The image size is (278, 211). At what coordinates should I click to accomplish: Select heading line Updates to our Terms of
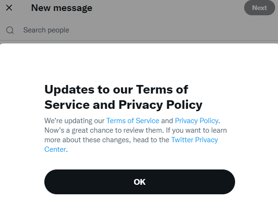coord(116,89)
